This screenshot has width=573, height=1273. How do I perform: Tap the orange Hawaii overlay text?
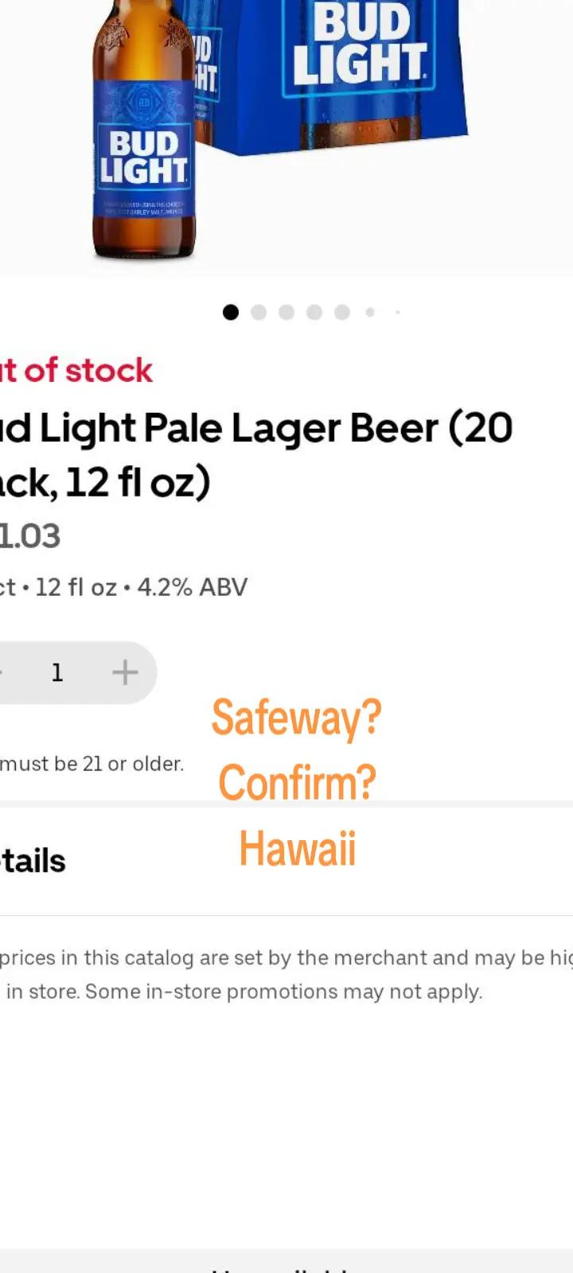[x=297, y=848]
